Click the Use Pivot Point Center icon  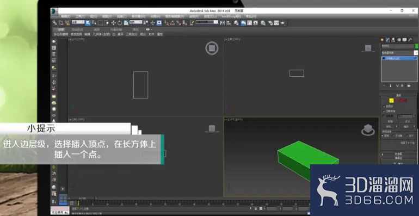[146, 23]
